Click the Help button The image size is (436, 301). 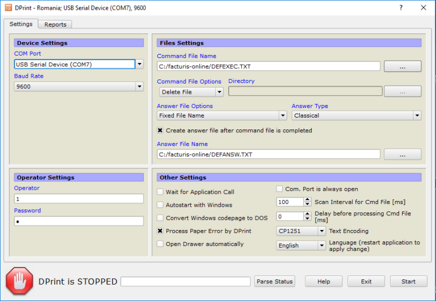(324, 281)
